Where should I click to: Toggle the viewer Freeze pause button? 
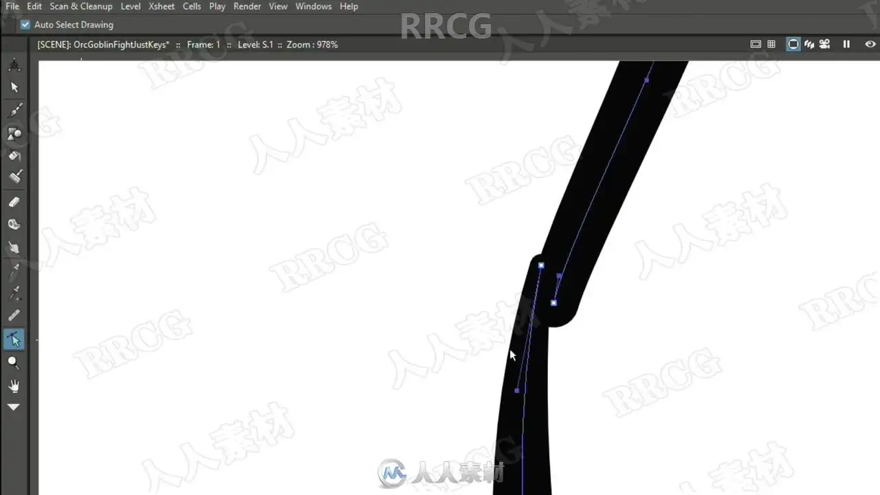[x=846, y=44]
